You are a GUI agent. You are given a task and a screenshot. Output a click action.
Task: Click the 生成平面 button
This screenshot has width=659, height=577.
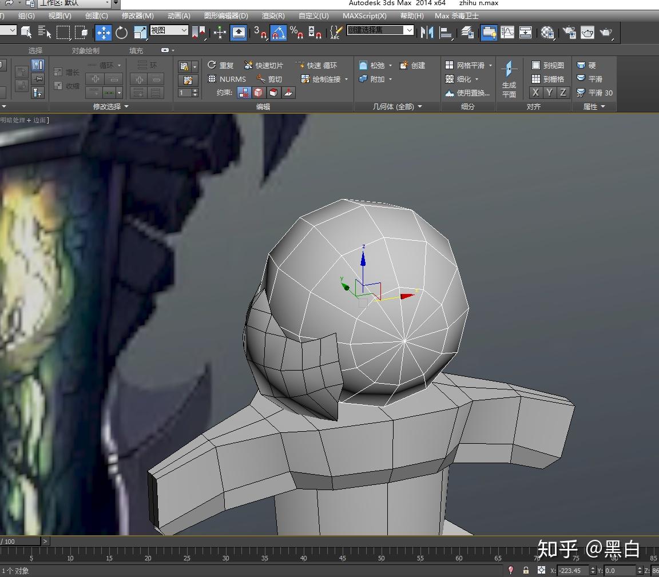click(509, 78)
